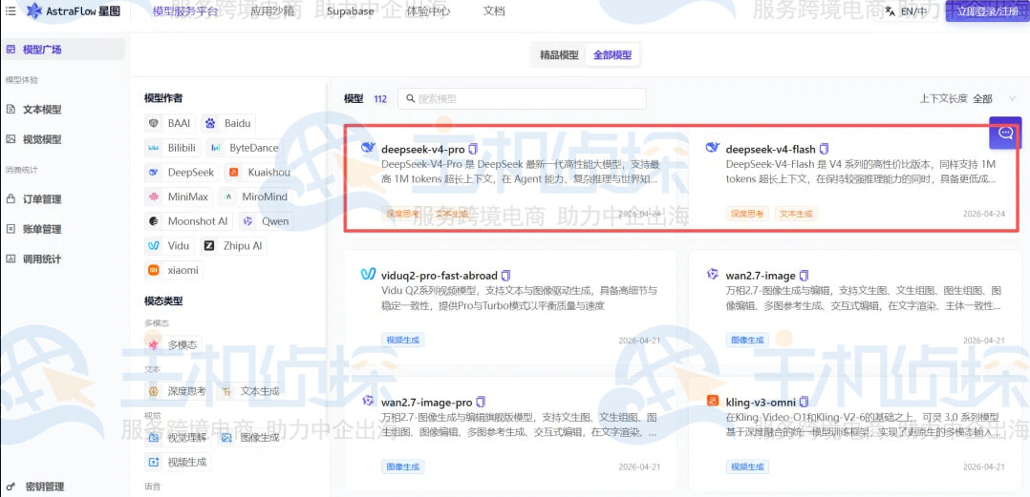Click the 账单管理 sidebar icon
Screen dimensions: 1030x497
pyautogui.click(x=11, y=229)
